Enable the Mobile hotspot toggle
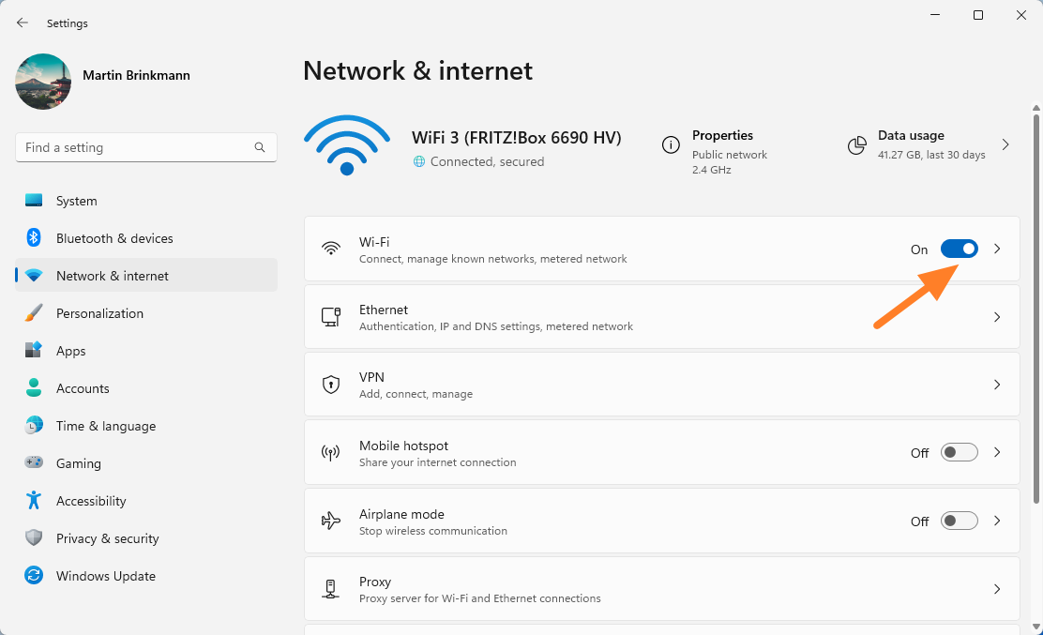This screenshot has width=1043, height=635. [x=959, y=452]
